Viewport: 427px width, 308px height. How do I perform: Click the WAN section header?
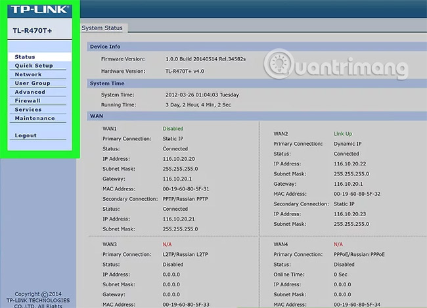96,116
